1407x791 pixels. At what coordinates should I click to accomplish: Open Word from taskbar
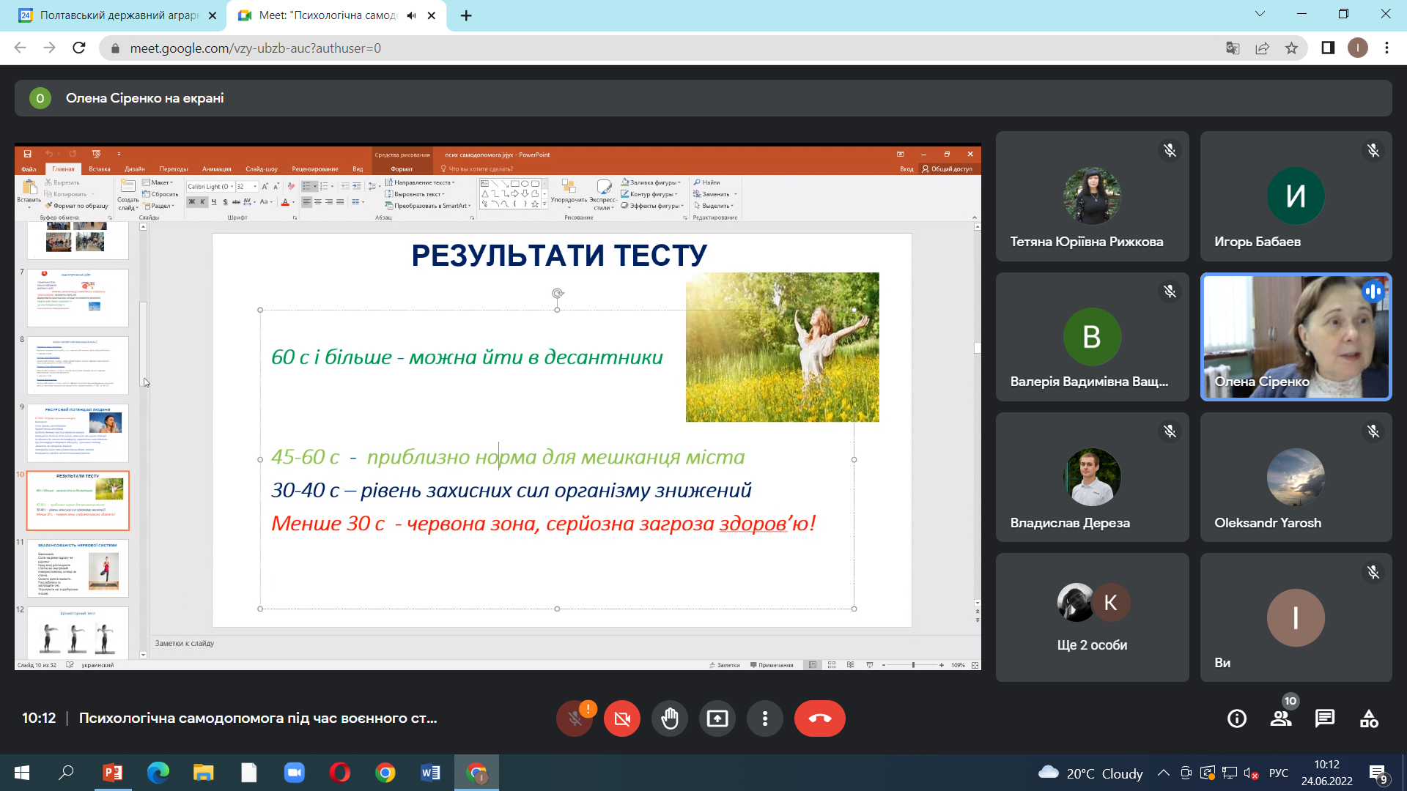coord(430,773)
